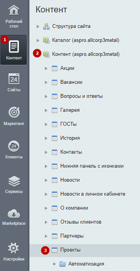This screenshot has width=140, height=271.
Task: Select Нижняя панель с иконками text
Action: (x=92, y=166)
